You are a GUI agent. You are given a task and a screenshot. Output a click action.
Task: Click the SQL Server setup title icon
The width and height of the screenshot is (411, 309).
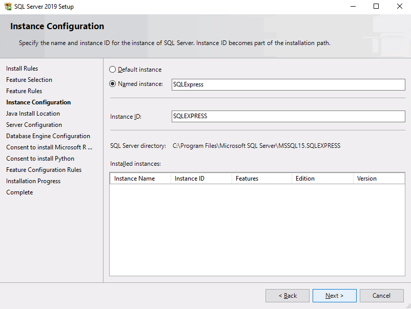[x=8, y=6]
